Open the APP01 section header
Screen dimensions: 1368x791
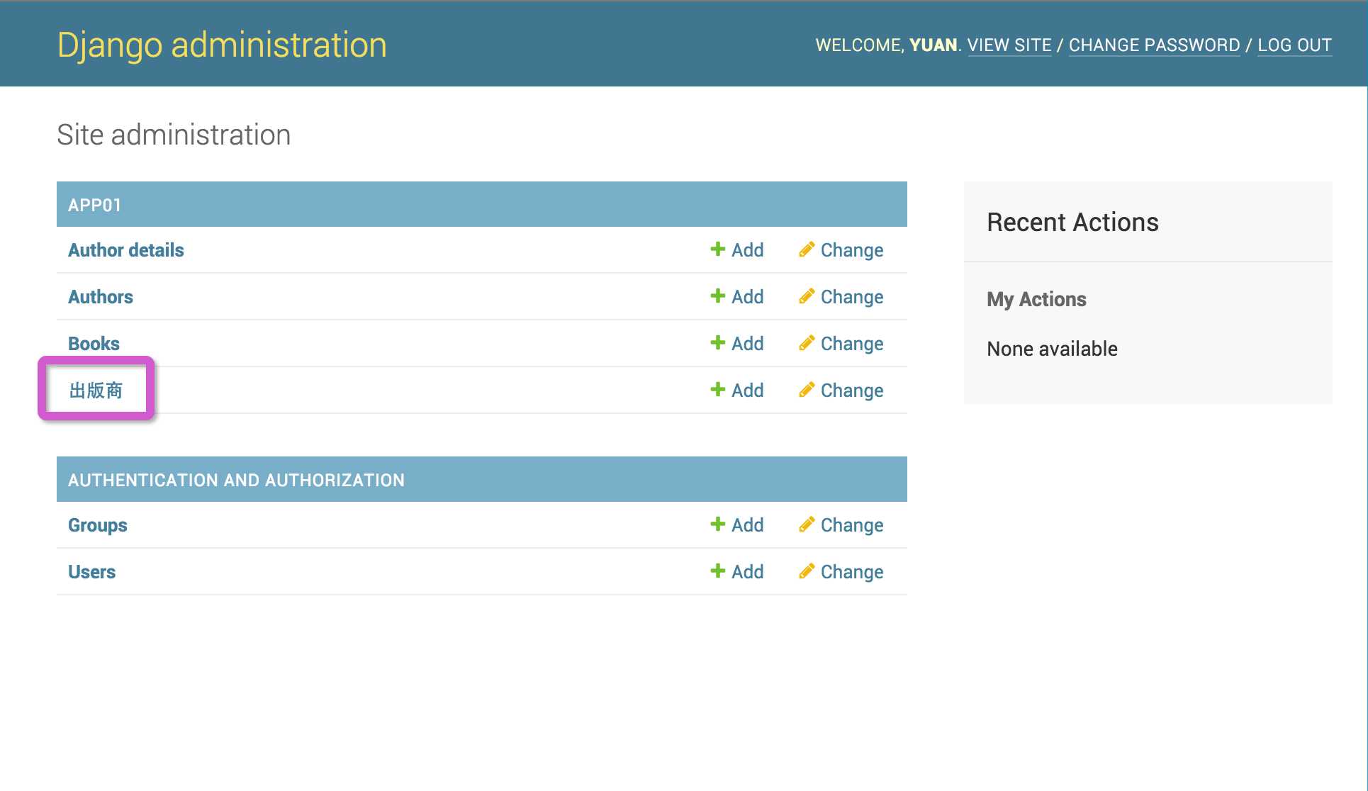pyautogui.click(x=95, y=205)
